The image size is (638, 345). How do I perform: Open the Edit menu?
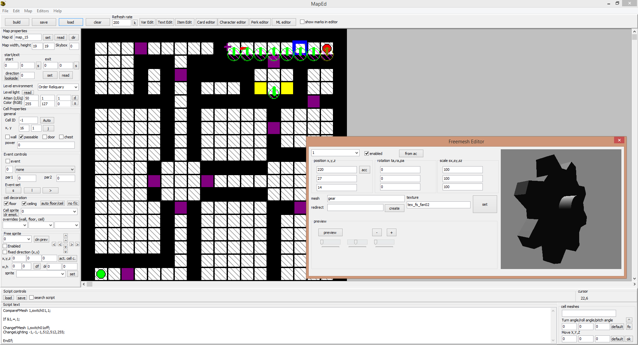coord(16,11)
